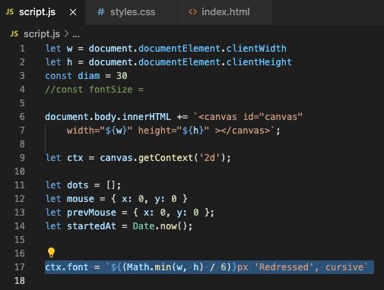Click the HTML brackets icon on index.html tab
Image resolution: width=384 pixels, height=290 pixels.
click(x=192, y=12)
